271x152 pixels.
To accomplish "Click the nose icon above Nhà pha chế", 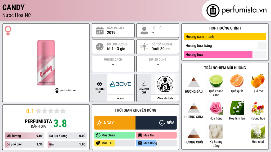I will tap(144, 84).
